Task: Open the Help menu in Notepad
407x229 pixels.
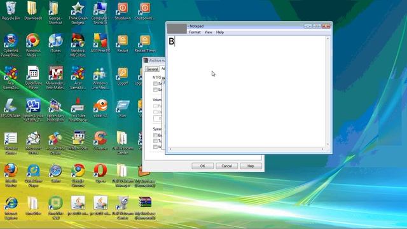Action: click(x=220, y=32)
